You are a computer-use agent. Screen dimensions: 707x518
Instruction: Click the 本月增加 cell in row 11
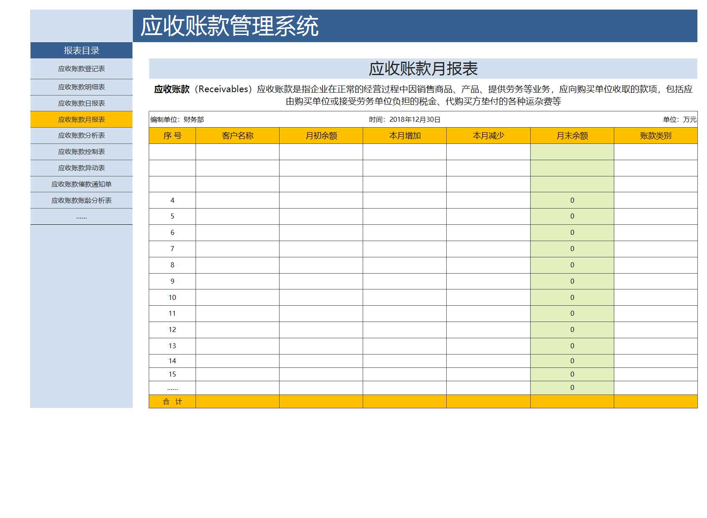(x=405, y=314)
